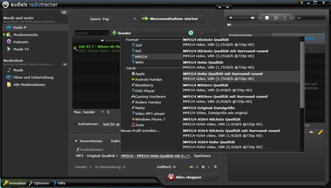
Task: Collapse the Gerät group in the menu
Action: coord(124,68)
